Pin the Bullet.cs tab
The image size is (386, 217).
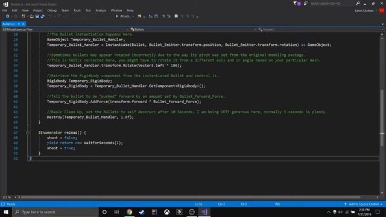click(19, 24)
